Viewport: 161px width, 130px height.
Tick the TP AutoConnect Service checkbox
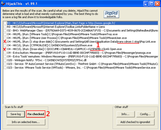[x=5, y=64]
